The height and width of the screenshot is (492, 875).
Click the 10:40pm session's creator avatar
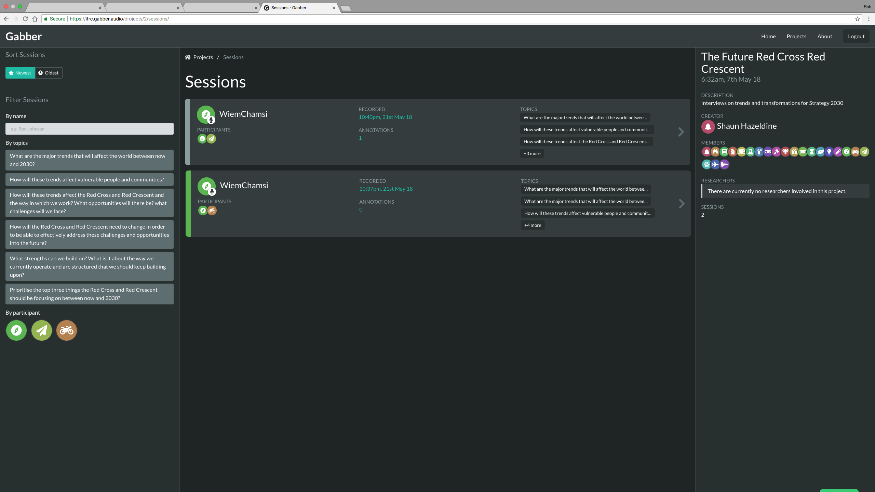click(206, 114)
